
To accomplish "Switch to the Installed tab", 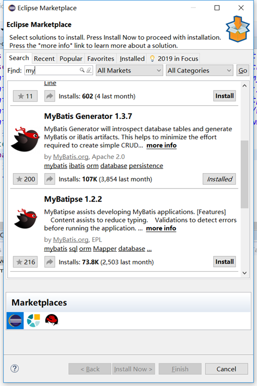I will (132, 59).
